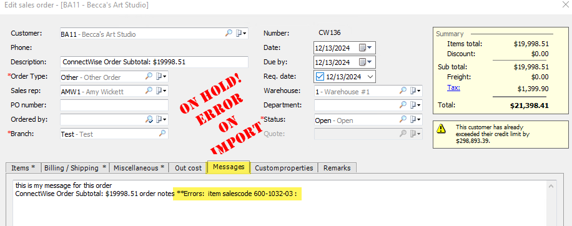Open the Date calendar picker
Image resolution: width=572 pixels, height=226 pixels.
[x=365, y=47]
